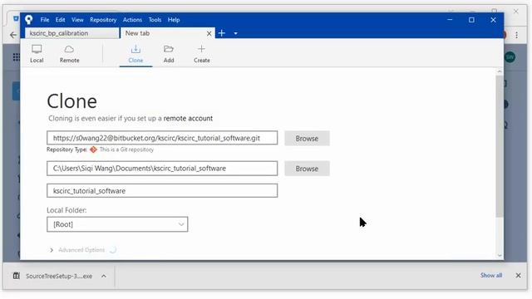Add a new tab with plus icon
Screen dimensions: 532x299
[x=222, y=33]
